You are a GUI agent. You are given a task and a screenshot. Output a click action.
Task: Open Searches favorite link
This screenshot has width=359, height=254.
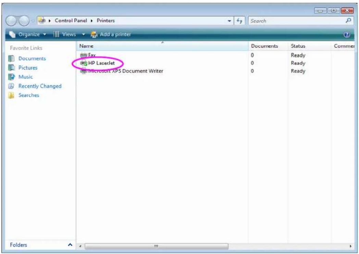29,95
